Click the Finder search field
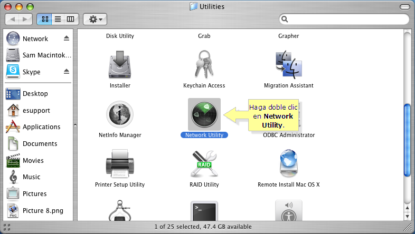Image resolution: width=415 pixels, height=234 pixels. [x=344, y=19]
